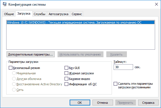Choose the Другая оболочка radio option
The image size is (161, 108).
pos(14,79)
